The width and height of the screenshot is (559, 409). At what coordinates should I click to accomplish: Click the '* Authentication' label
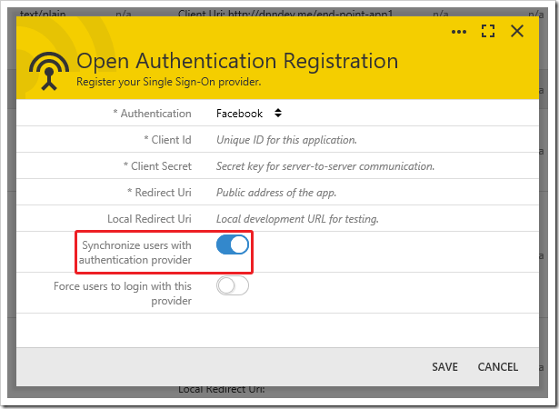coord(152,114)
